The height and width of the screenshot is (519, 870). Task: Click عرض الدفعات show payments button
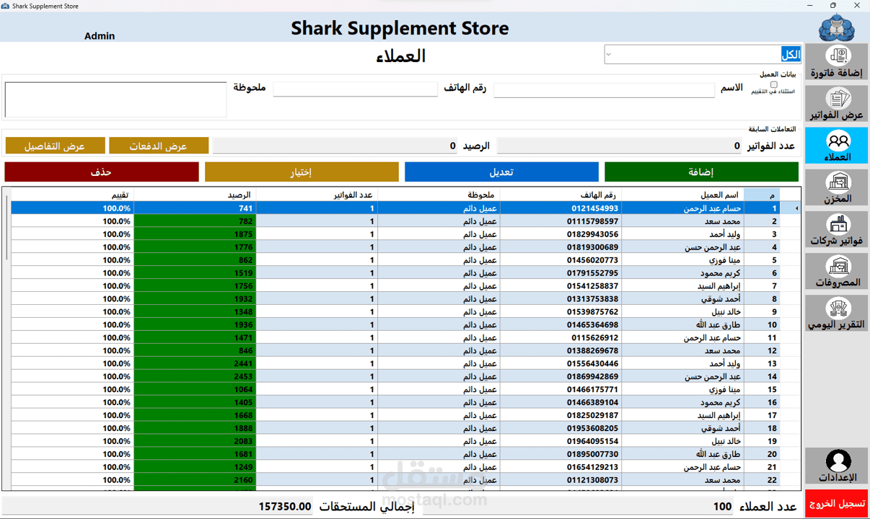(x=159, y=146)
